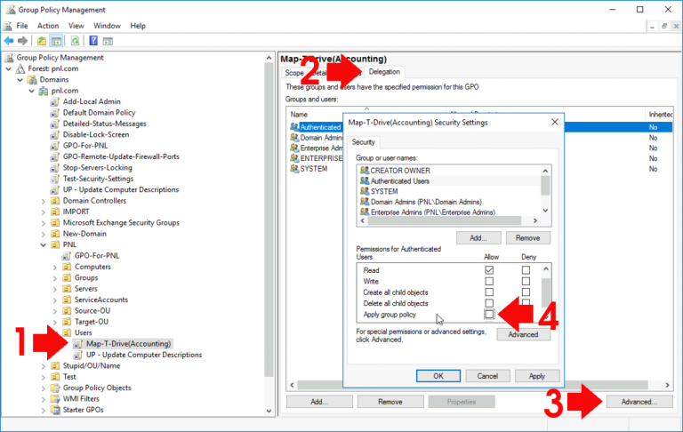Close the Security Settings dialog
Screen dimensions: 683x432
click(555, 123)
